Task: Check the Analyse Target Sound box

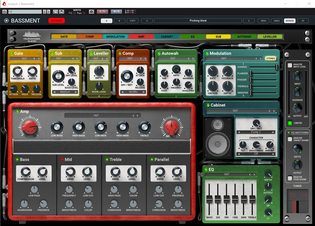Action: (x=290, y=139)
